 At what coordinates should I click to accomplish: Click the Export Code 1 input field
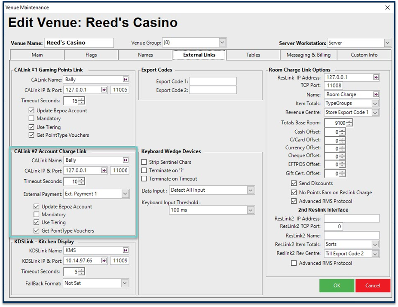213,81
